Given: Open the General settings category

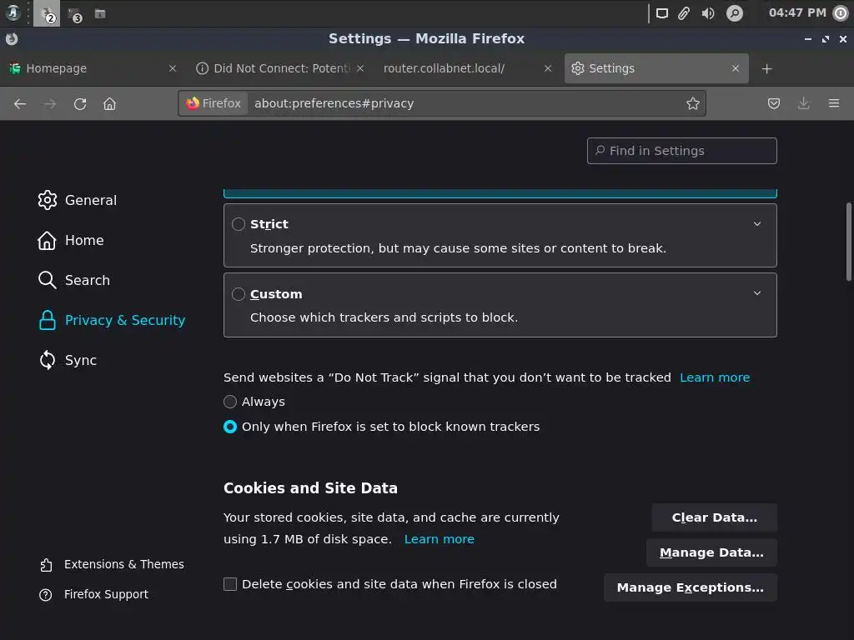Looking at the screenshot, I should [x=90, y=200].
